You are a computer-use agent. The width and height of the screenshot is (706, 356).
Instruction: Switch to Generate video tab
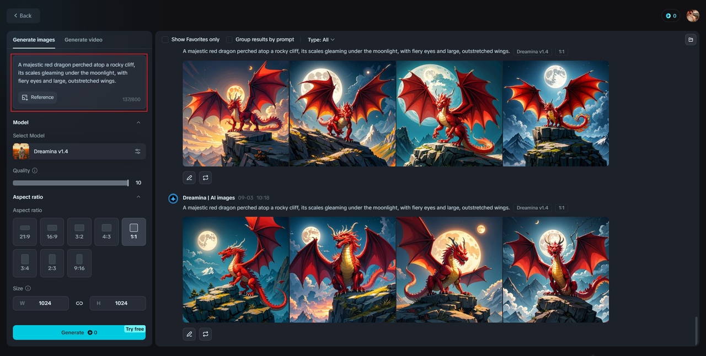tap(83, 40)
